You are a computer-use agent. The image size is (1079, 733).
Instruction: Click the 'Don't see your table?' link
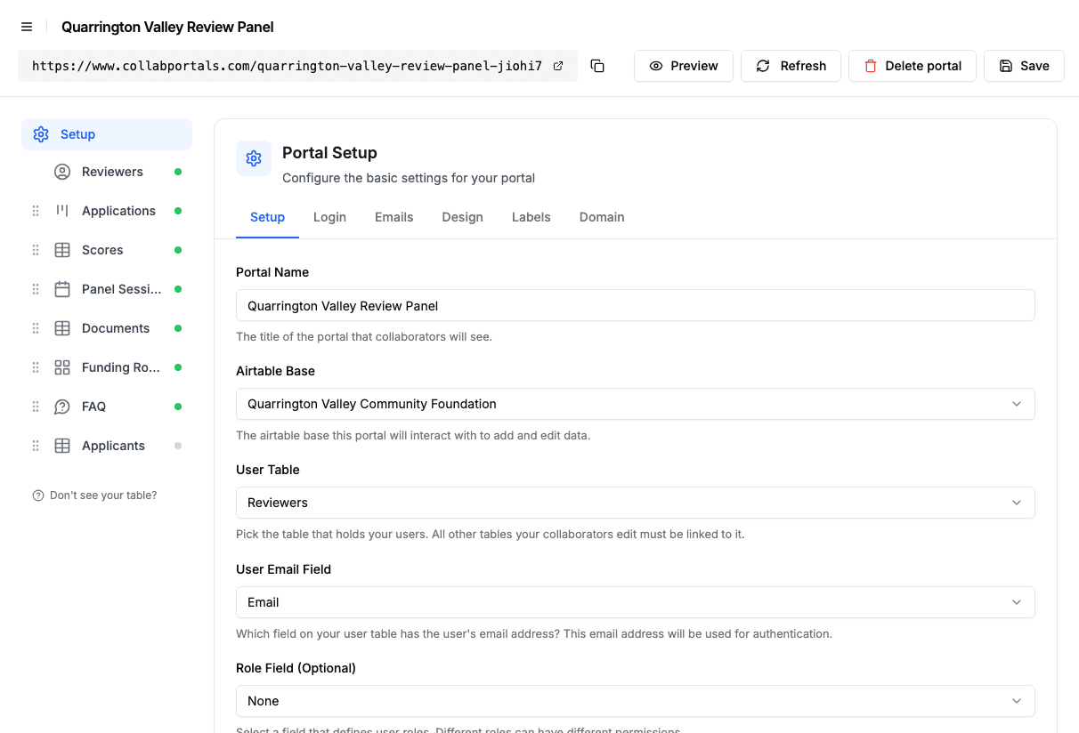coord(103,495)
